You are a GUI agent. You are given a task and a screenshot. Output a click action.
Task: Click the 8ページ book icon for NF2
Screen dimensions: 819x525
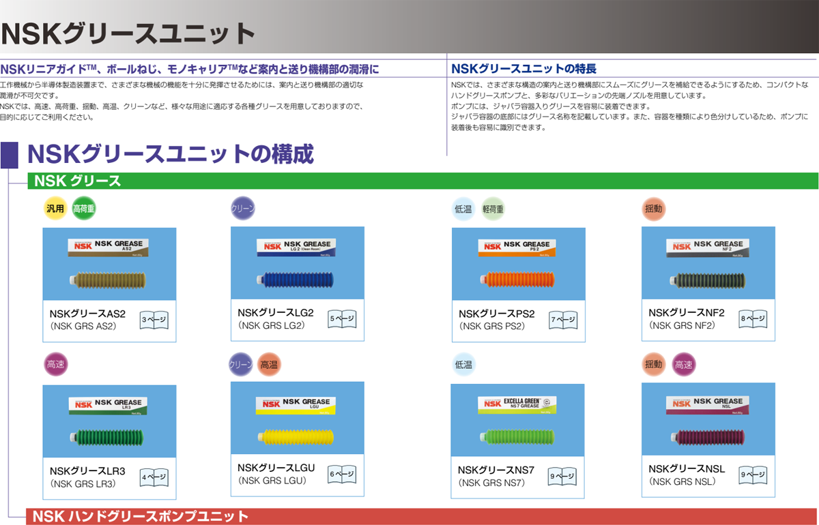(753, 318)
